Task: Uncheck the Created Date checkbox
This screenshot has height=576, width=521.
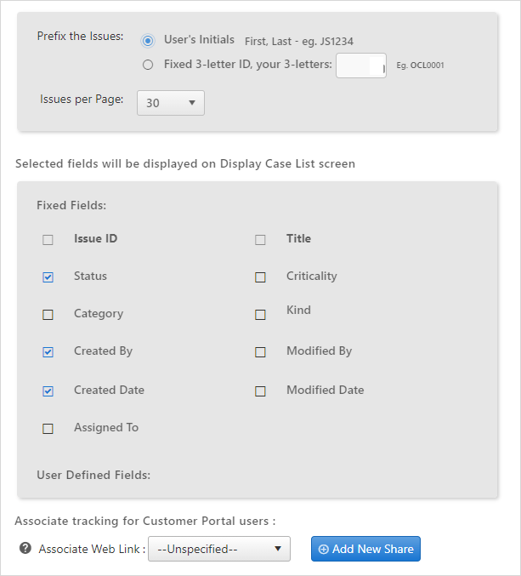Action: (x=48, y=391)
